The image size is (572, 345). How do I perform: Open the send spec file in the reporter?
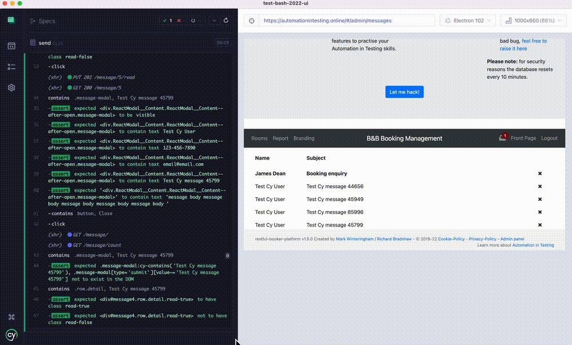coord(46,43)
